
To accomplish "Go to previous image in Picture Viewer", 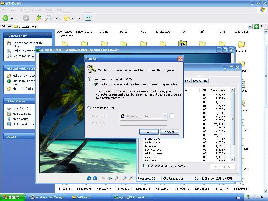I will click(x=89, y=178).
